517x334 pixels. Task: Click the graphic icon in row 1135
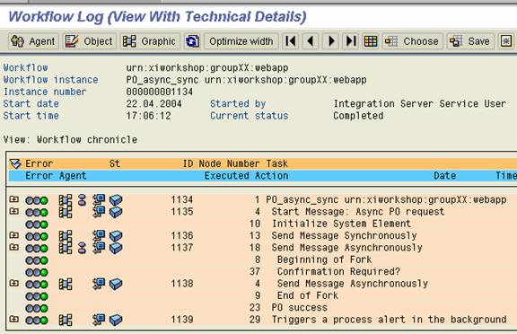(66, 212)
